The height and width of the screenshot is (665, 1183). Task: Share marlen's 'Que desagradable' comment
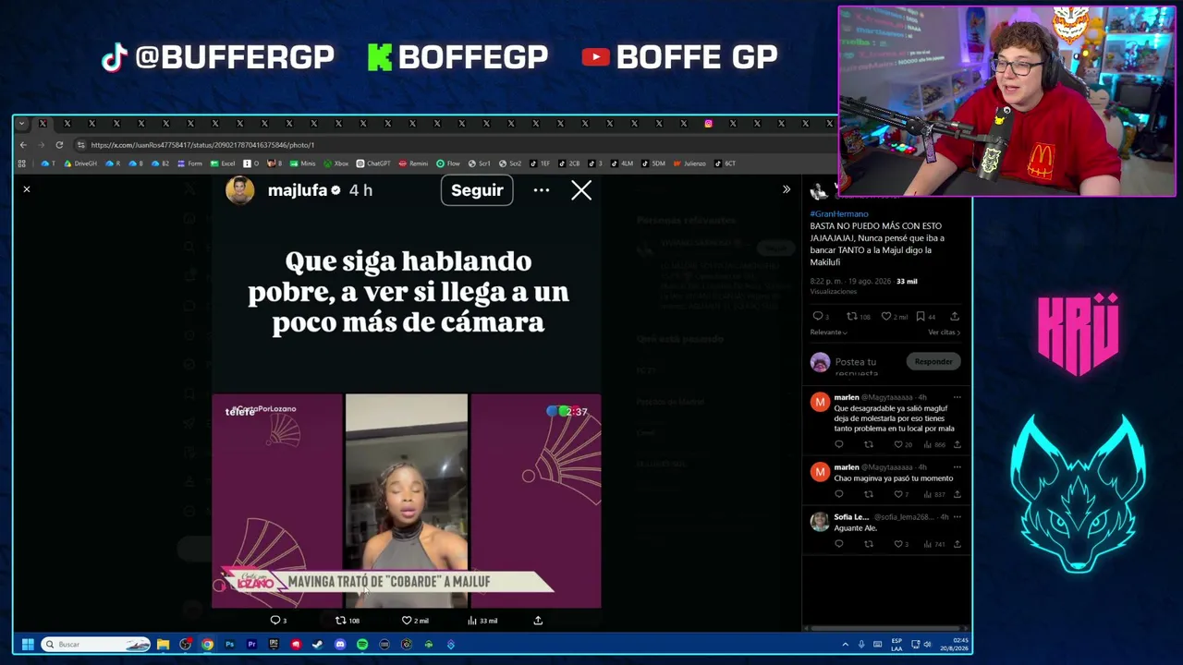click(x=957, y=445)
